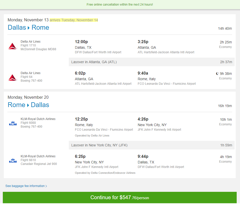Click the arrow between Rome and Dallas heading
The width and height of the screenshot is (240, 204).
click(28, 105)
